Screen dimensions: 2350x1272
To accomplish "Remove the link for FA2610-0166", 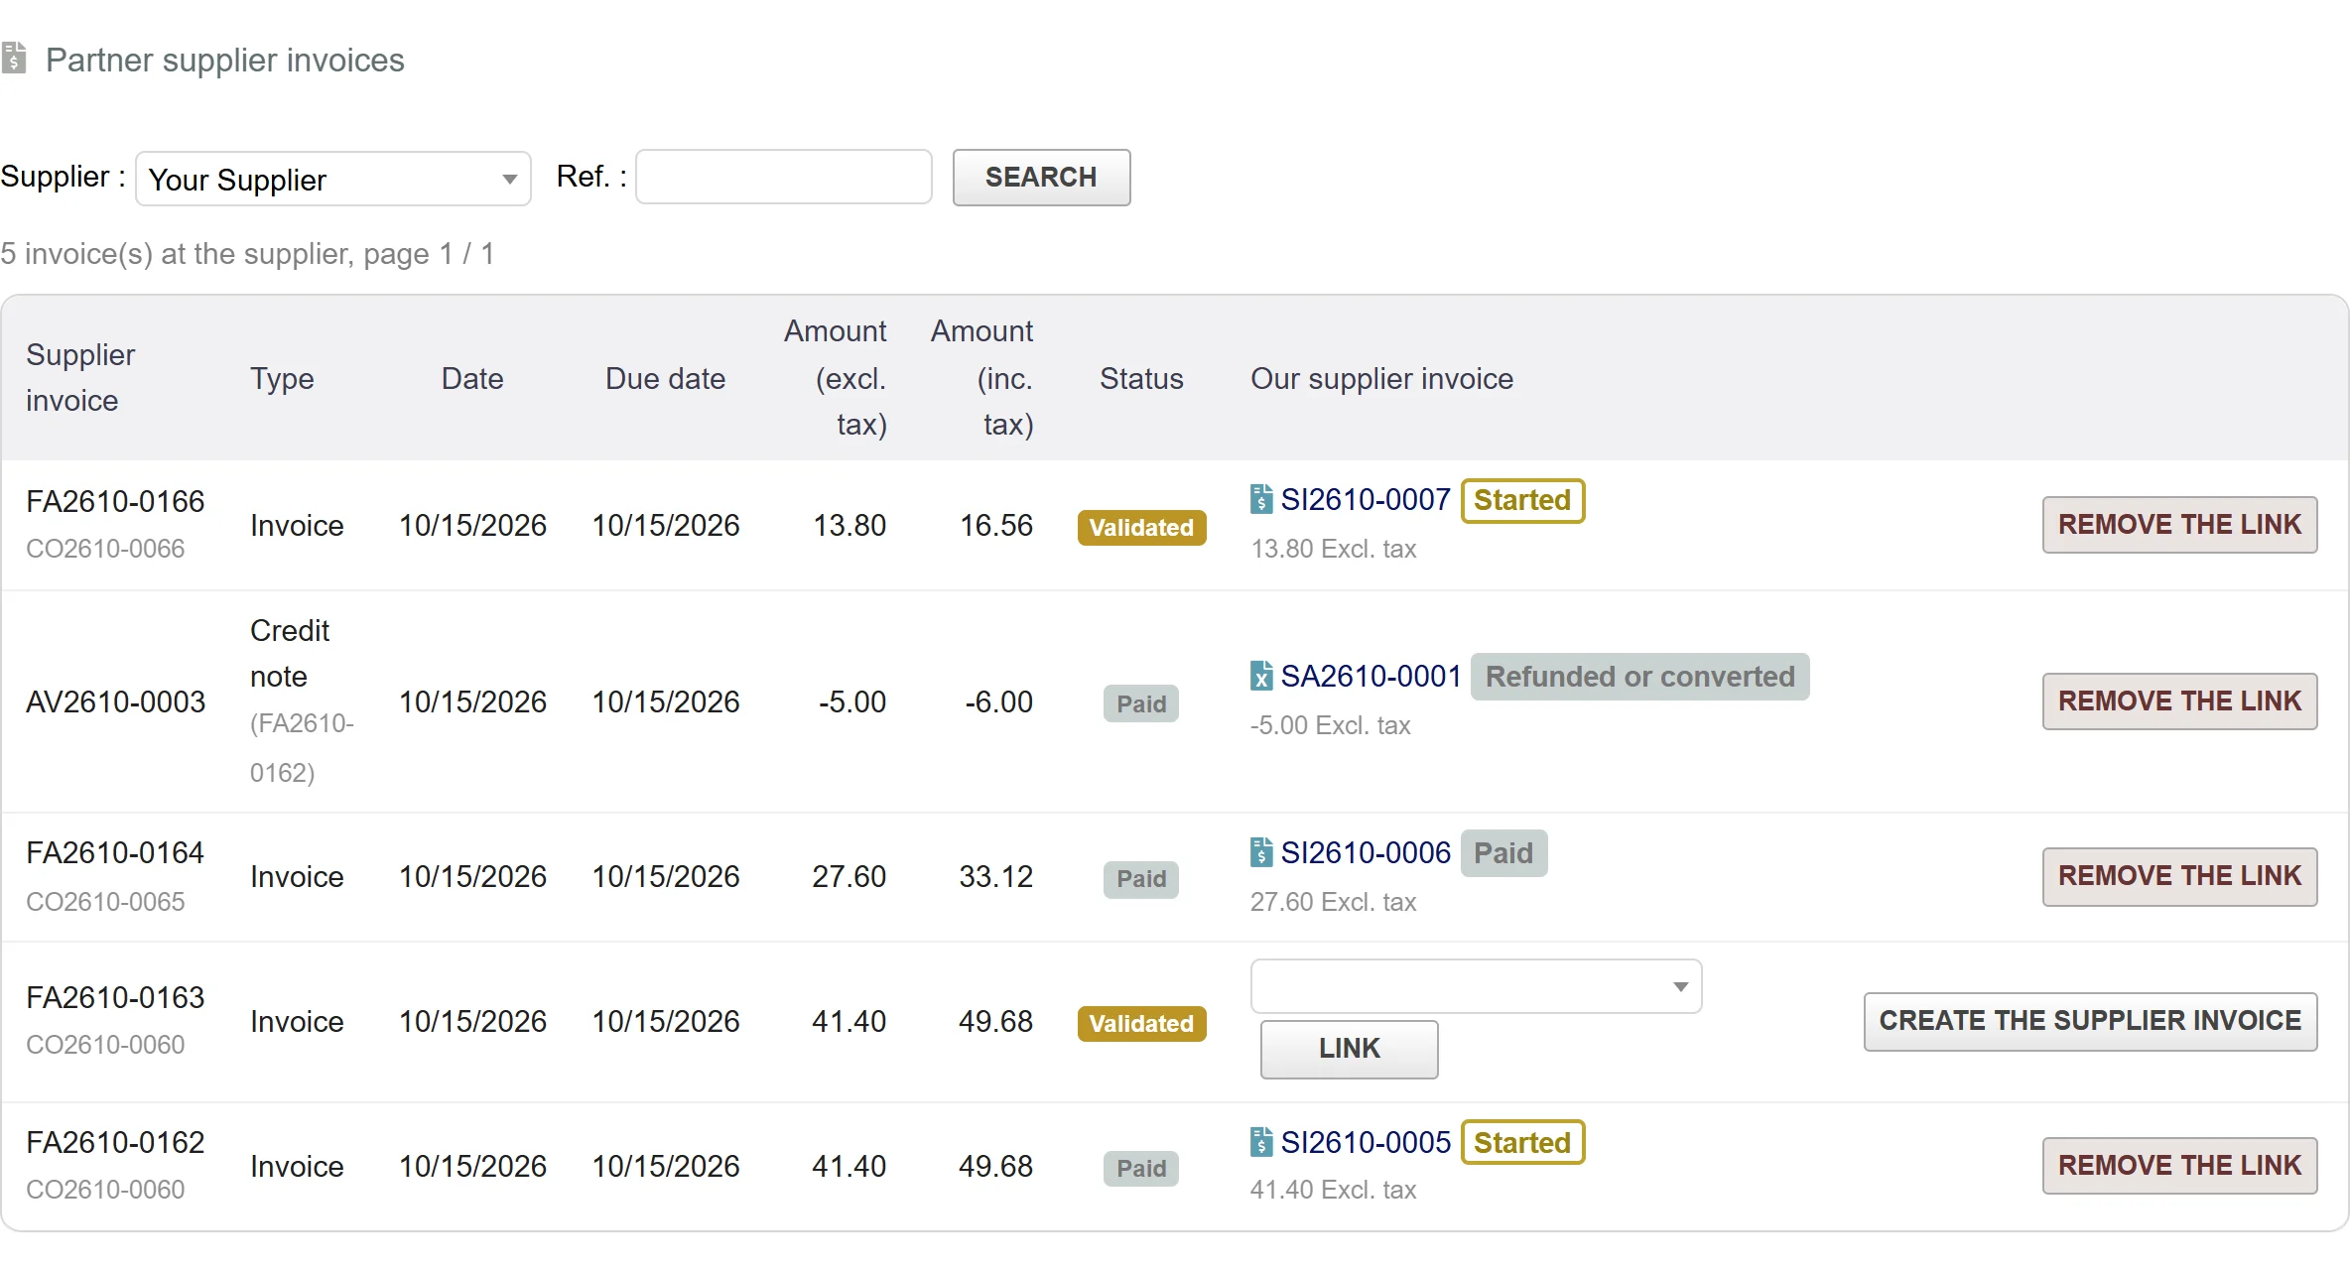I will point(2179,525).
